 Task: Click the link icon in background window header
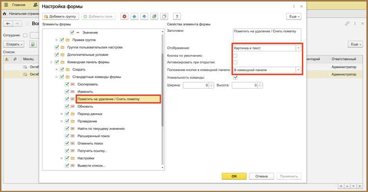347,24
